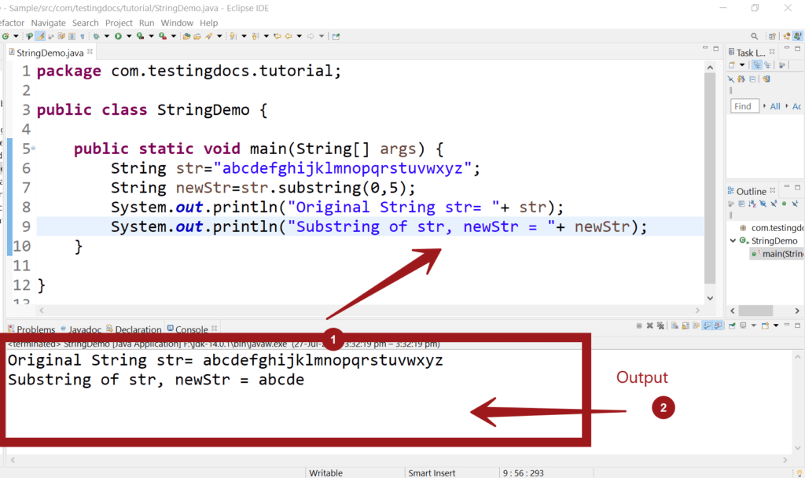Viewport: 805px width, 478px height.
Task: Remove all terminated launches in Console toolbar
Action: [659, 325]
